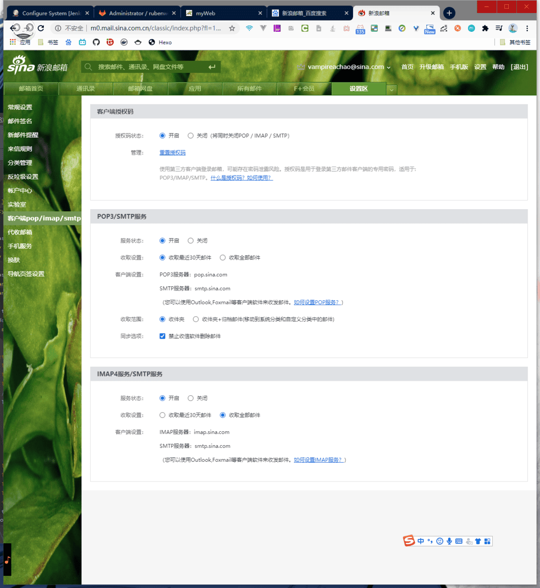Open Sogou skin t-shirt icon
Image resolution: width=540 pixels, height=588 pixels.
(x=478, y=541)
